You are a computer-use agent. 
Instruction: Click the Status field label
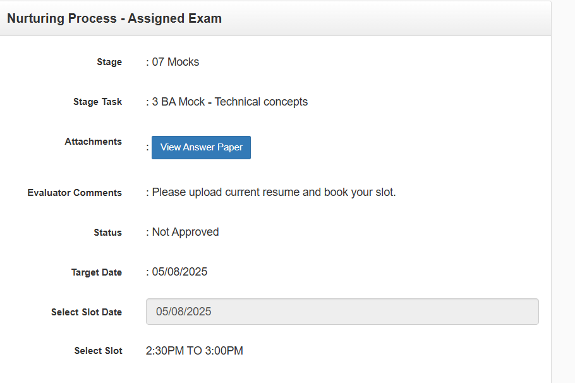pyautogui.click(x=107, y=233)
